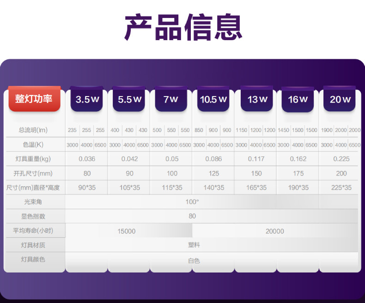Image resolution: width=365 pixels, height=303 pixels.
Task: Click lumen value 1900
Action: pyautogui.click(x=327, y=130)
